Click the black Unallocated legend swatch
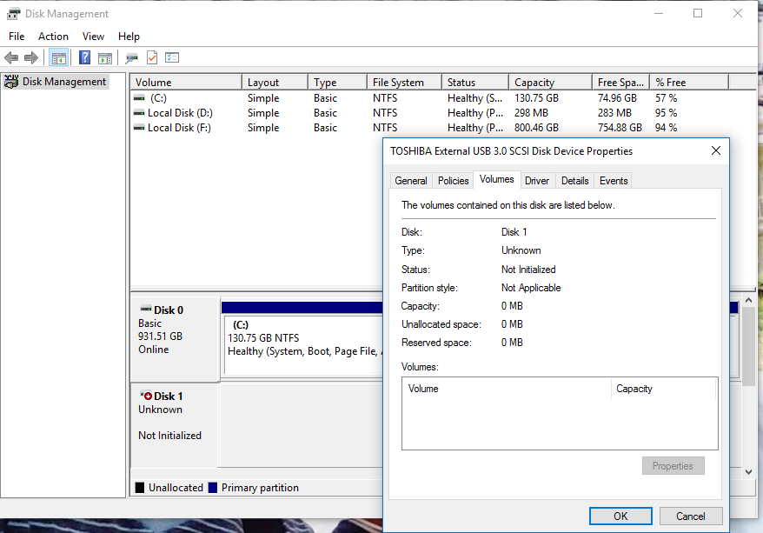This screenshot has width=763, height=533. pyautogui.click(x=140, y=488)
